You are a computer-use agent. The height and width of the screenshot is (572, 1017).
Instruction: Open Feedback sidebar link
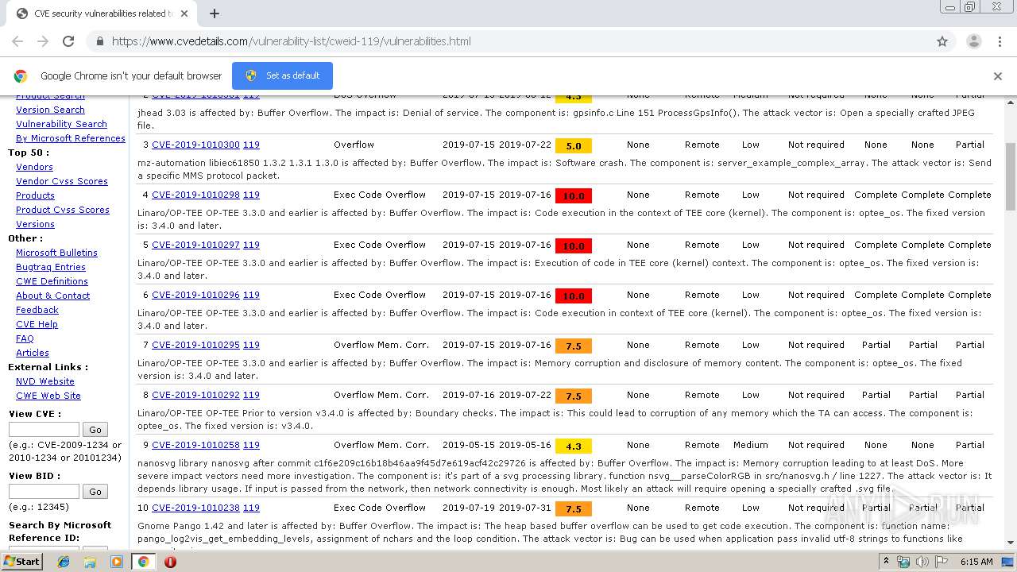pyautogui.click(x=37, y=310)
